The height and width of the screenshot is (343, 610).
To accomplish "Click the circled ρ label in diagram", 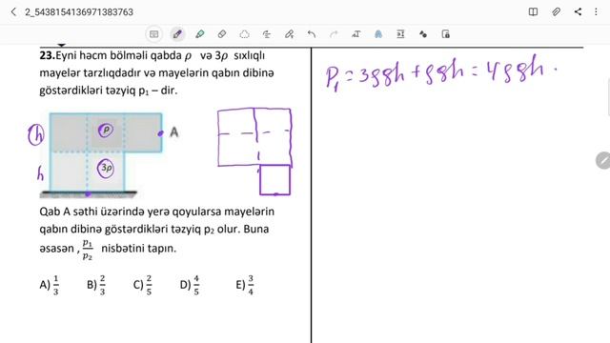I will (106, 130).
